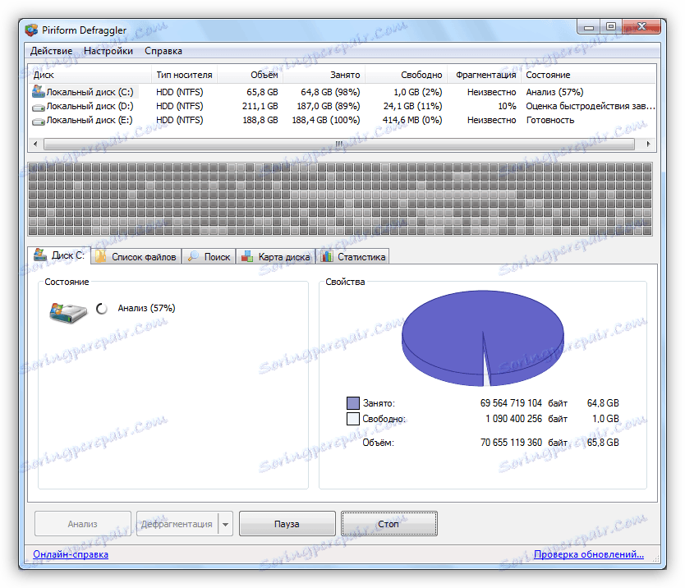Click the '10%' fragmentation value
Viewport: 685px width, 588px height.
507,106
